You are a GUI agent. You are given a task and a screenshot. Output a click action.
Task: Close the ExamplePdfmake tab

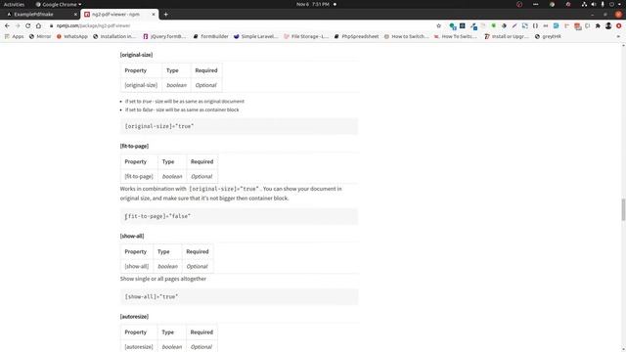pyautogui.click(x=75, y=15)
